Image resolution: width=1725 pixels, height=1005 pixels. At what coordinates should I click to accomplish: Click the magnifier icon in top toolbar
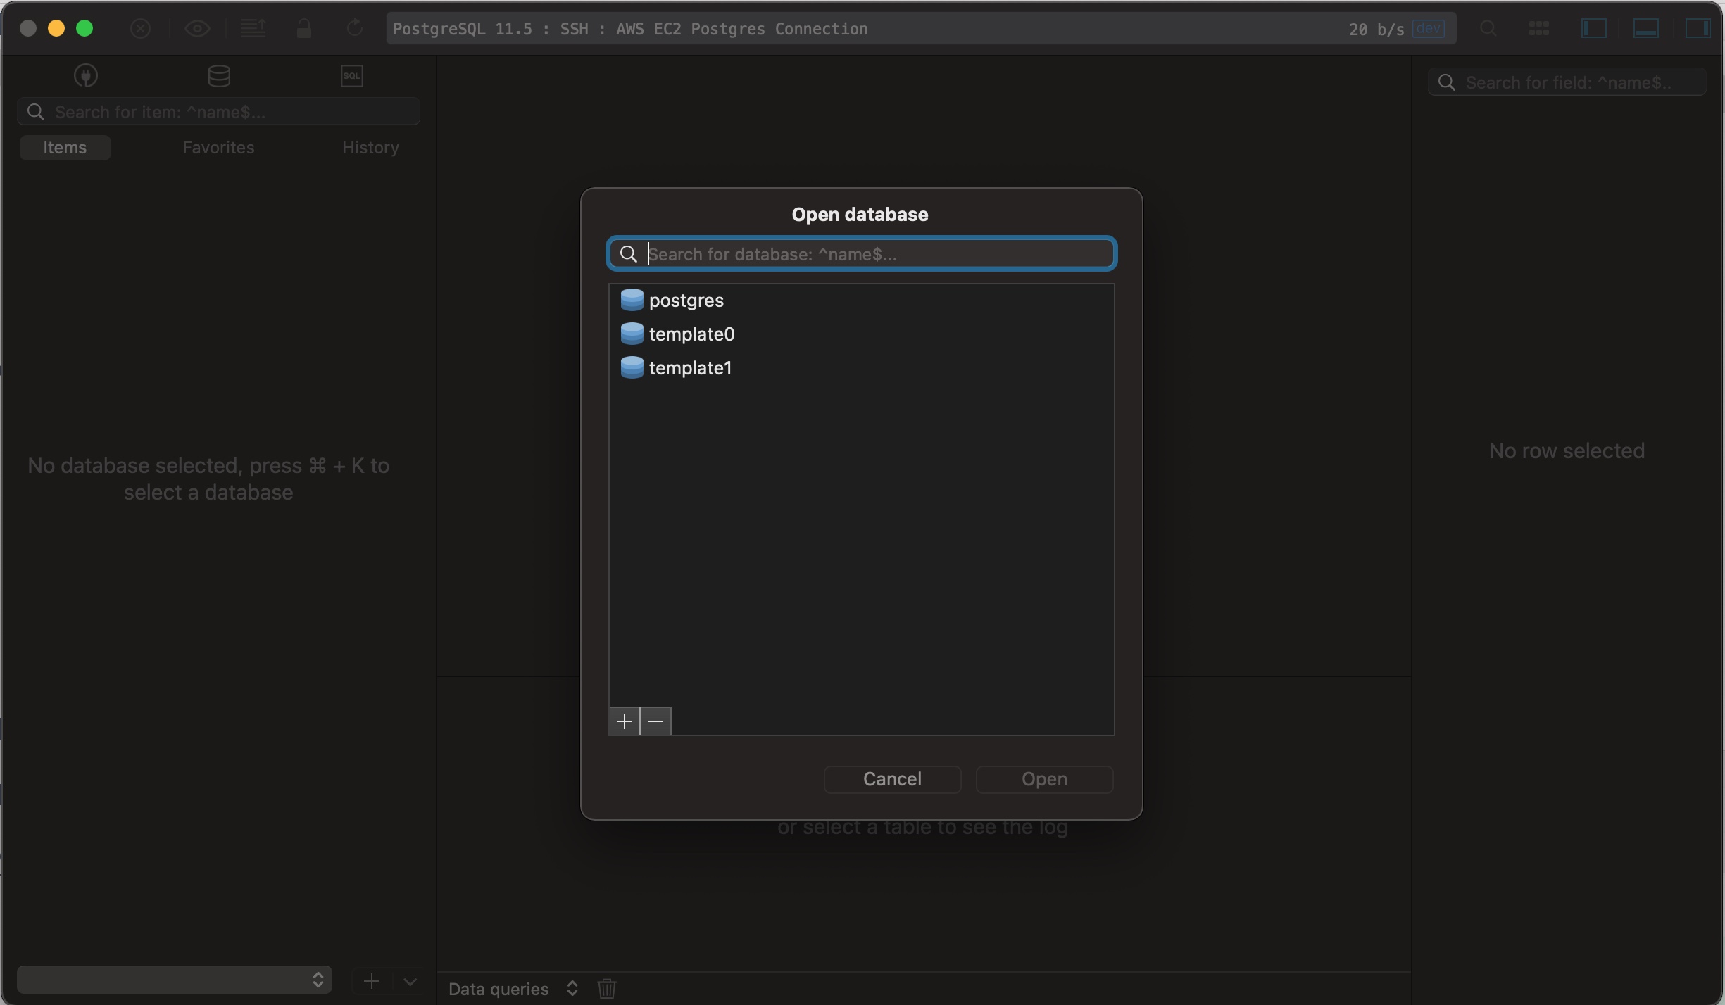coord(1488,29)
